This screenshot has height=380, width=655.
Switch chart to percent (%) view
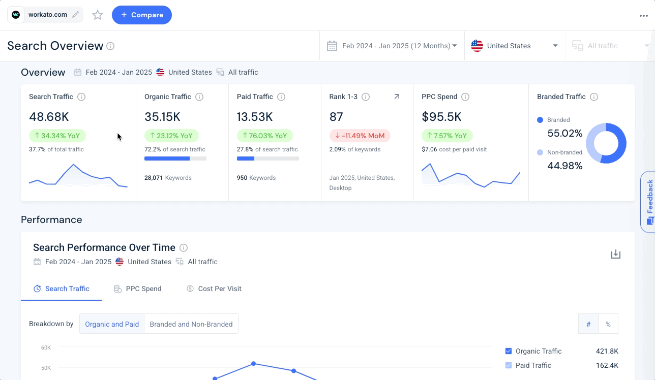coord(608,324)
